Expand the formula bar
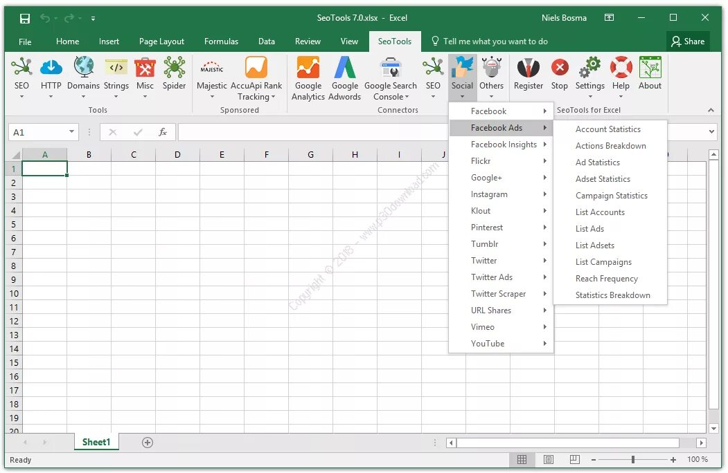 click(x=712, y=131)
